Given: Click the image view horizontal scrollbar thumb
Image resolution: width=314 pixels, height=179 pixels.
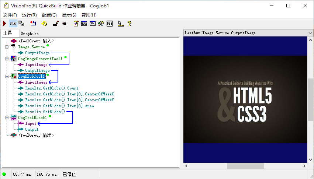Looking at the screenshot, I should point(245,166).
